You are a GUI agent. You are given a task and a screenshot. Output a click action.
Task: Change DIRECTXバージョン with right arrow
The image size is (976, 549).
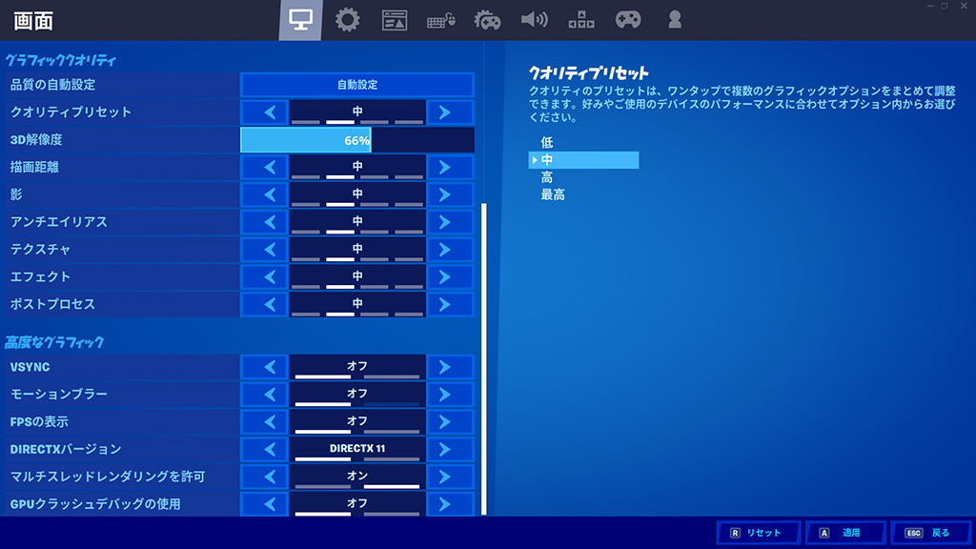pos(450,449)
